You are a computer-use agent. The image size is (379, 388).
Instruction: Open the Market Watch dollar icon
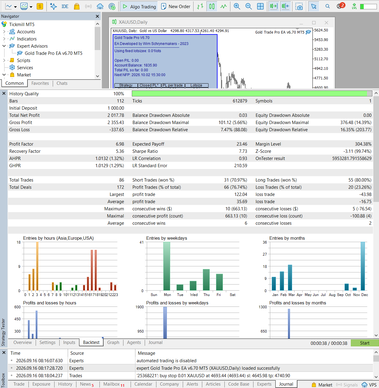click(40, 6)
